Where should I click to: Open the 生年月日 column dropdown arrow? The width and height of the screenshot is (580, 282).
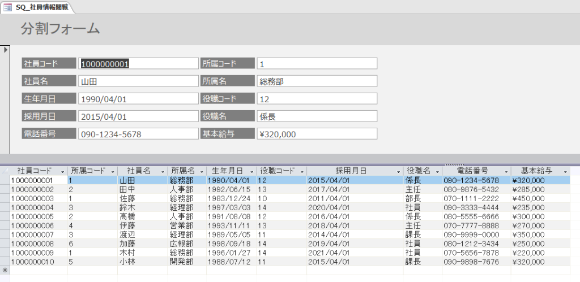click(x=251, y=171)
